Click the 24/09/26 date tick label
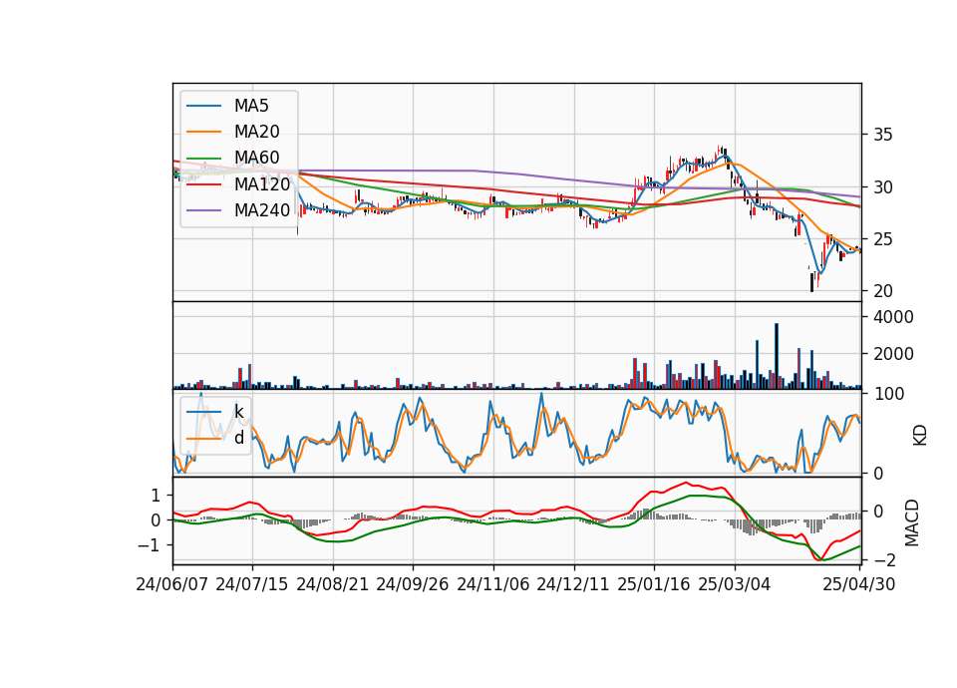The height and width of the screenshot is (688, 957). point(412,584)
